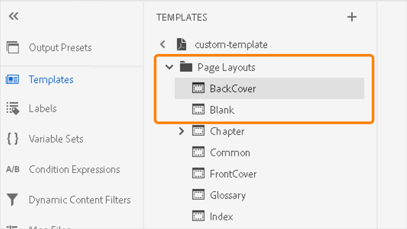This screenshot has width=407, height=229.
Task: Select the Dynamic Content Filters funnel icon
Action: point(12,200)
